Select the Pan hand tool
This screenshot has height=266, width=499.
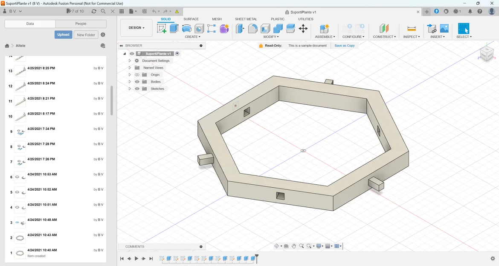294,246
